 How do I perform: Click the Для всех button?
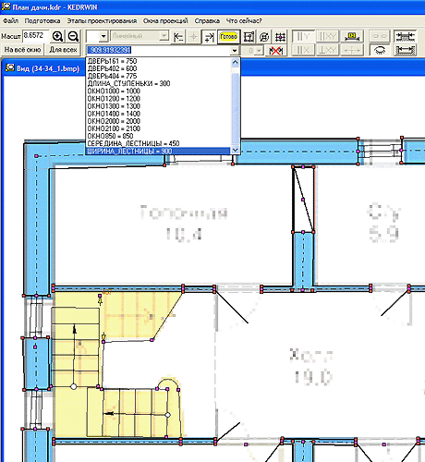pos(63,50)
